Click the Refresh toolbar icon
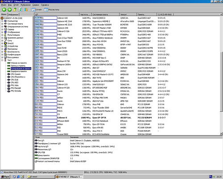The width and height of the screenshot is (223, 179). click(21, 10)
